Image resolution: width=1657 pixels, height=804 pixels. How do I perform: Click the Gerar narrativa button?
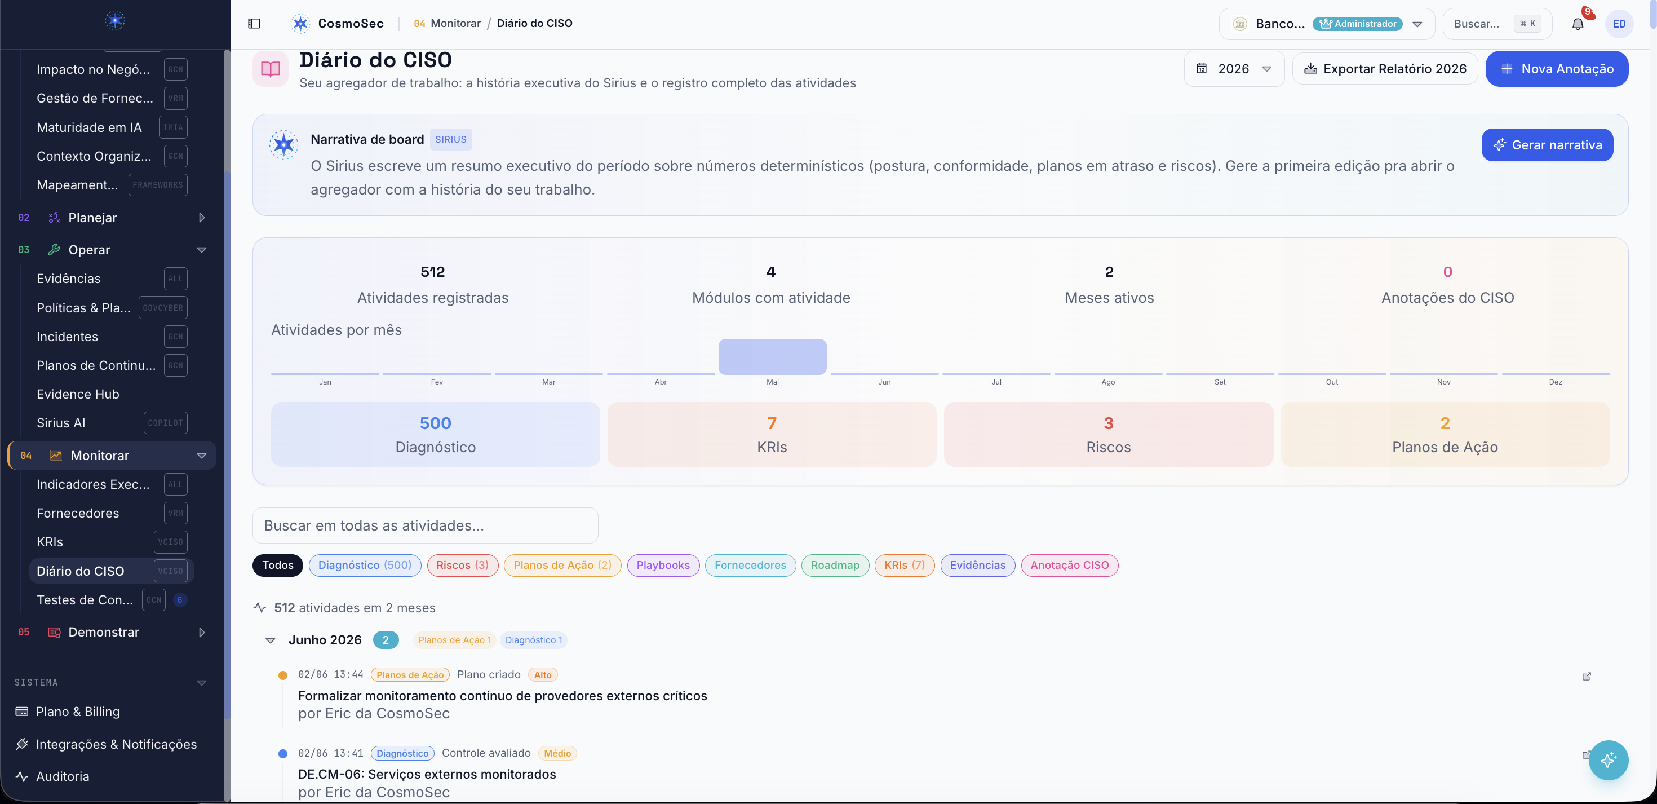point(1547,145)
